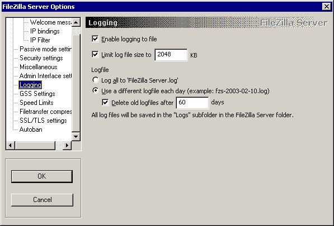This screenshot has height=226, width=334.
Task: Click the Cancel button
Action: tap(42, 200)
